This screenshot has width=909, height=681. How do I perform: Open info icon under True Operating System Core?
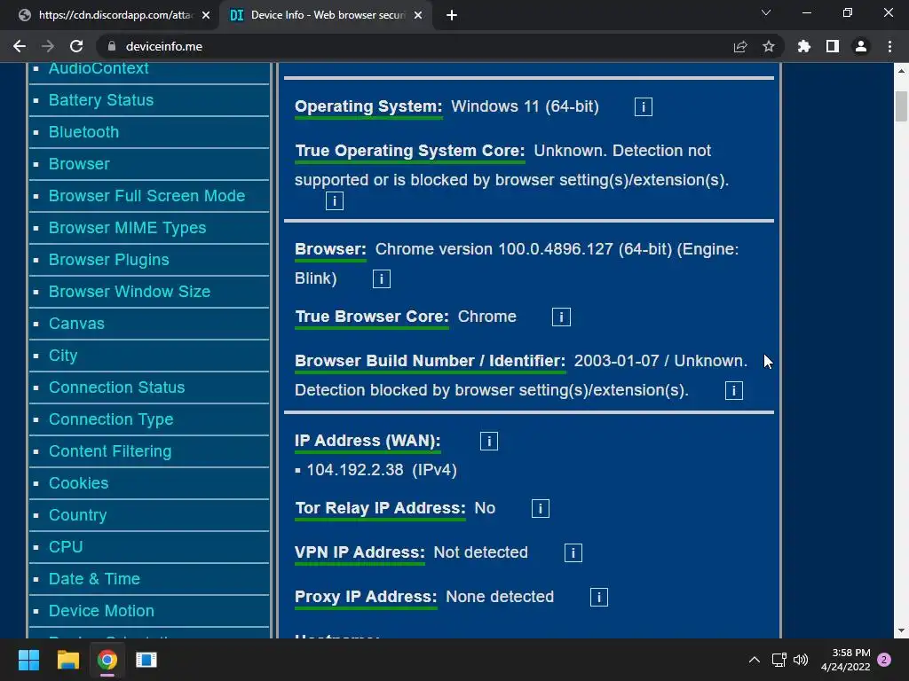335,201
